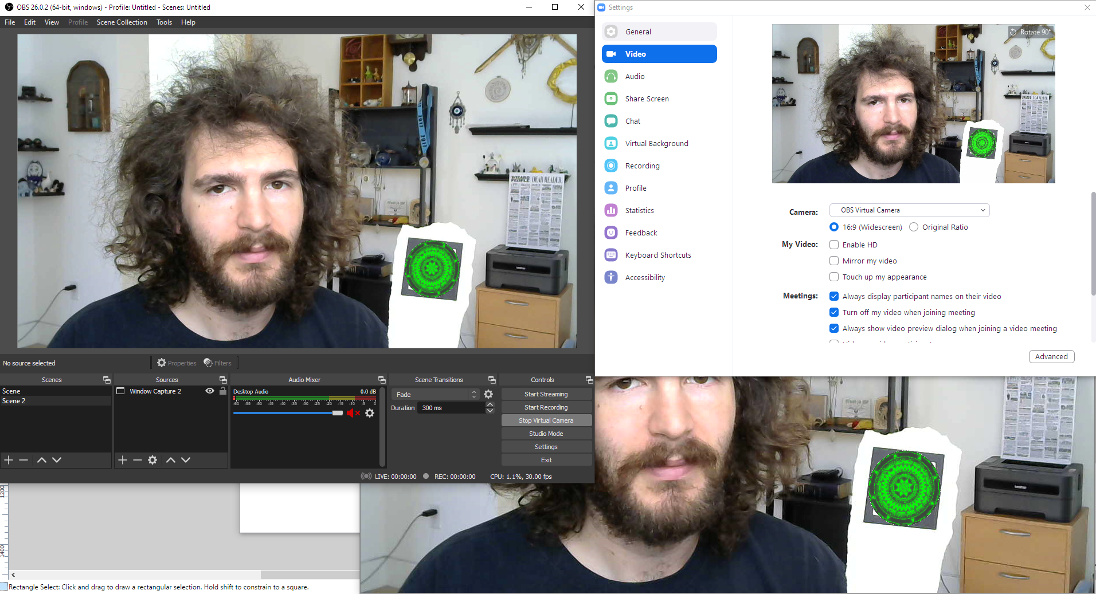Enable Touch up my appearance

click(834, 277)
